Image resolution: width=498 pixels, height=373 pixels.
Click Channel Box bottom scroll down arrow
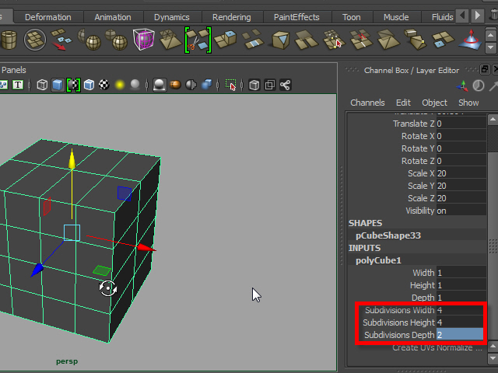[x=493, y=359]
